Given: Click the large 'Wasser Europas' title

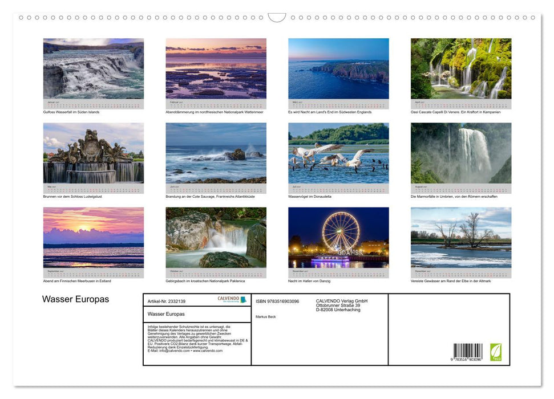Looking at the screenshot, I should [76, 299].
